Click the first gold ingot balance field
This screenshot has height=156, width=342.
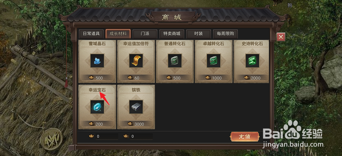tap(107, 136)
